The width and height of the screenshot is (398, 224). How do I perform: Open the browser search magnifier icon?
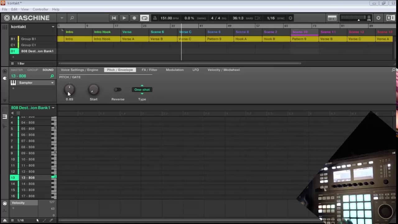tap(72, 18)
